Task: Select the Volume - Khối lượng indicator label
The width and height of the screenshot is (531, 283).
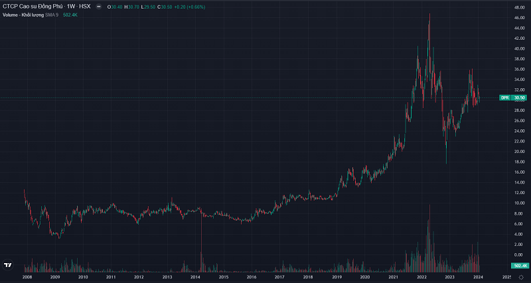Action: tap(25, 15)
